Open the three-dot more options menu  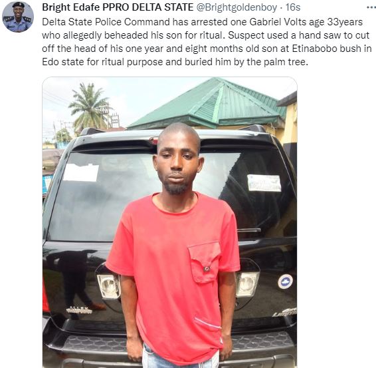[x=371, y=7]
